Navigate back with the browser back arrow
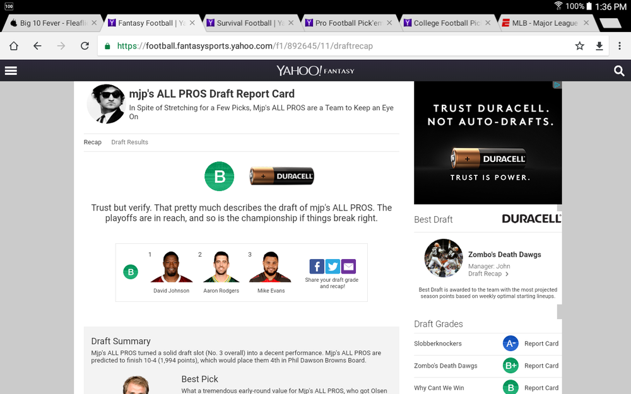The width and height of the screenshot is (631, 394). (x=37, y=46)
